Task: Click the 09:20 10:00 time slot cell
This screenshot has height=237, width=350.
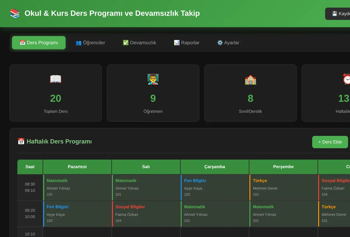Action: [x=30, y=214]
